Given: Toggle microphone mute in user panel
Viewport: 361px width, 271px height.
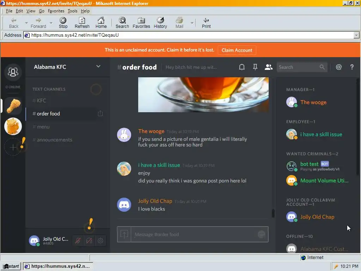Looking at the screenshot, I should [78, 241].
